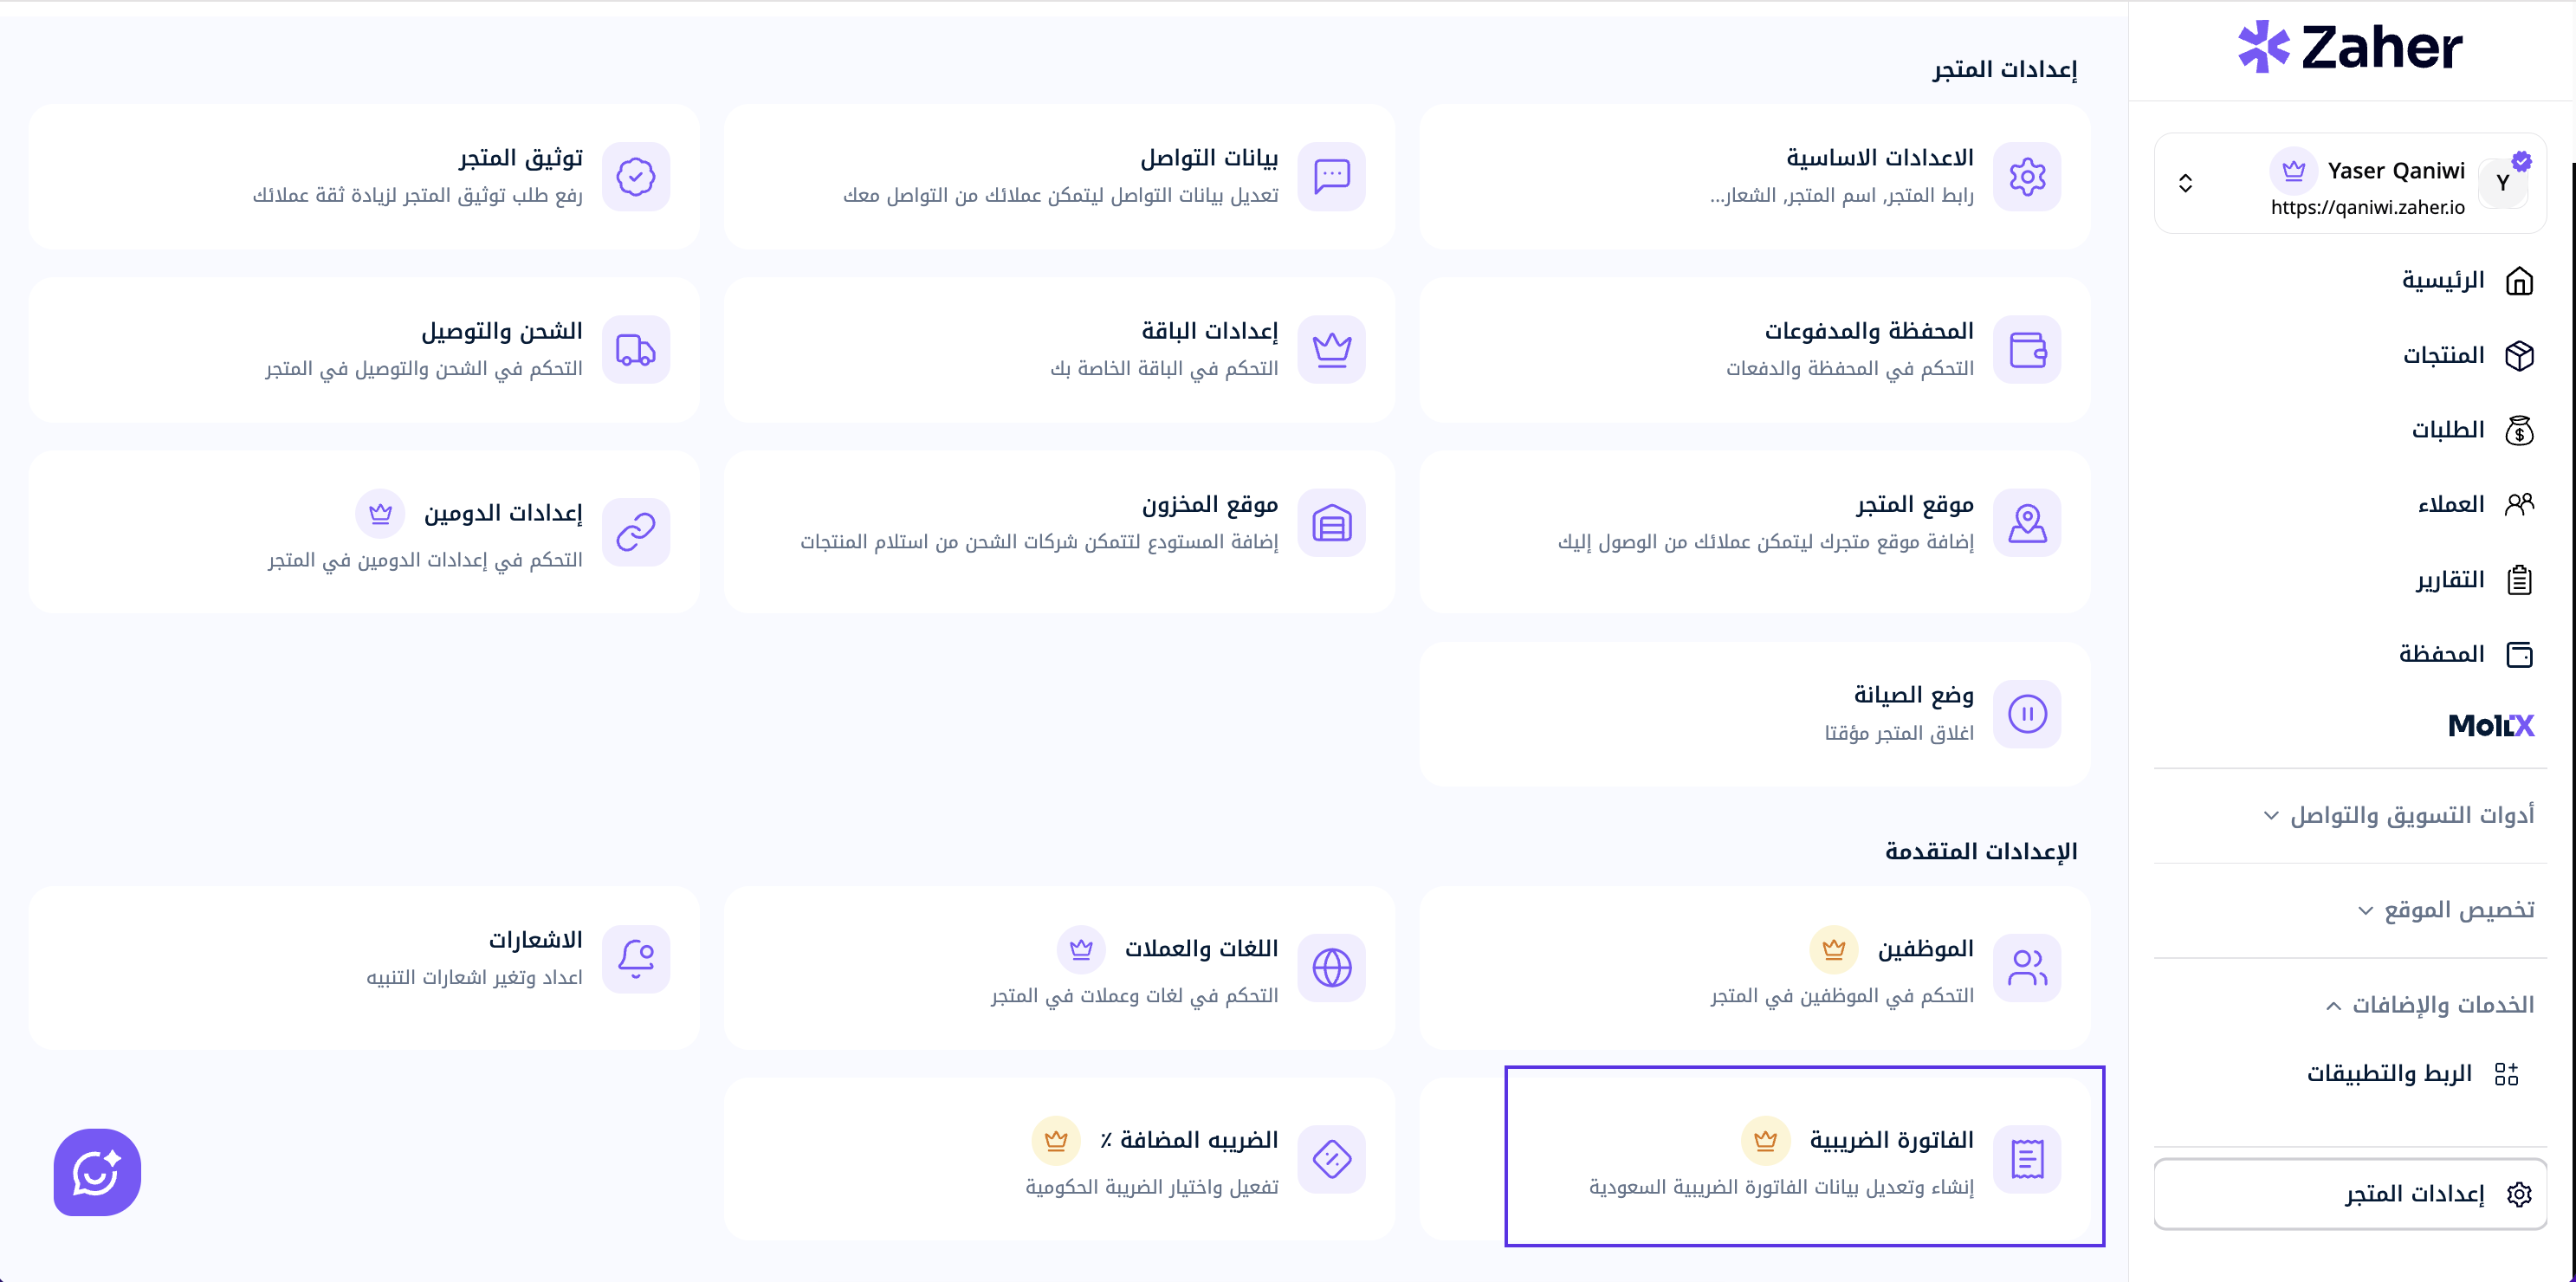Screen dimensions: 2576x1282
Task: Open the tax invoice settings card
Action: [1804, 1157]
